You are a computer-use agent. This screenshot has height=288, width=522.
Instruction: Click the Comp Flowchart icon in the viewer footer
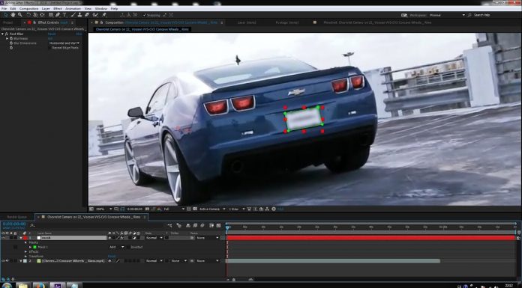point(267,209)
